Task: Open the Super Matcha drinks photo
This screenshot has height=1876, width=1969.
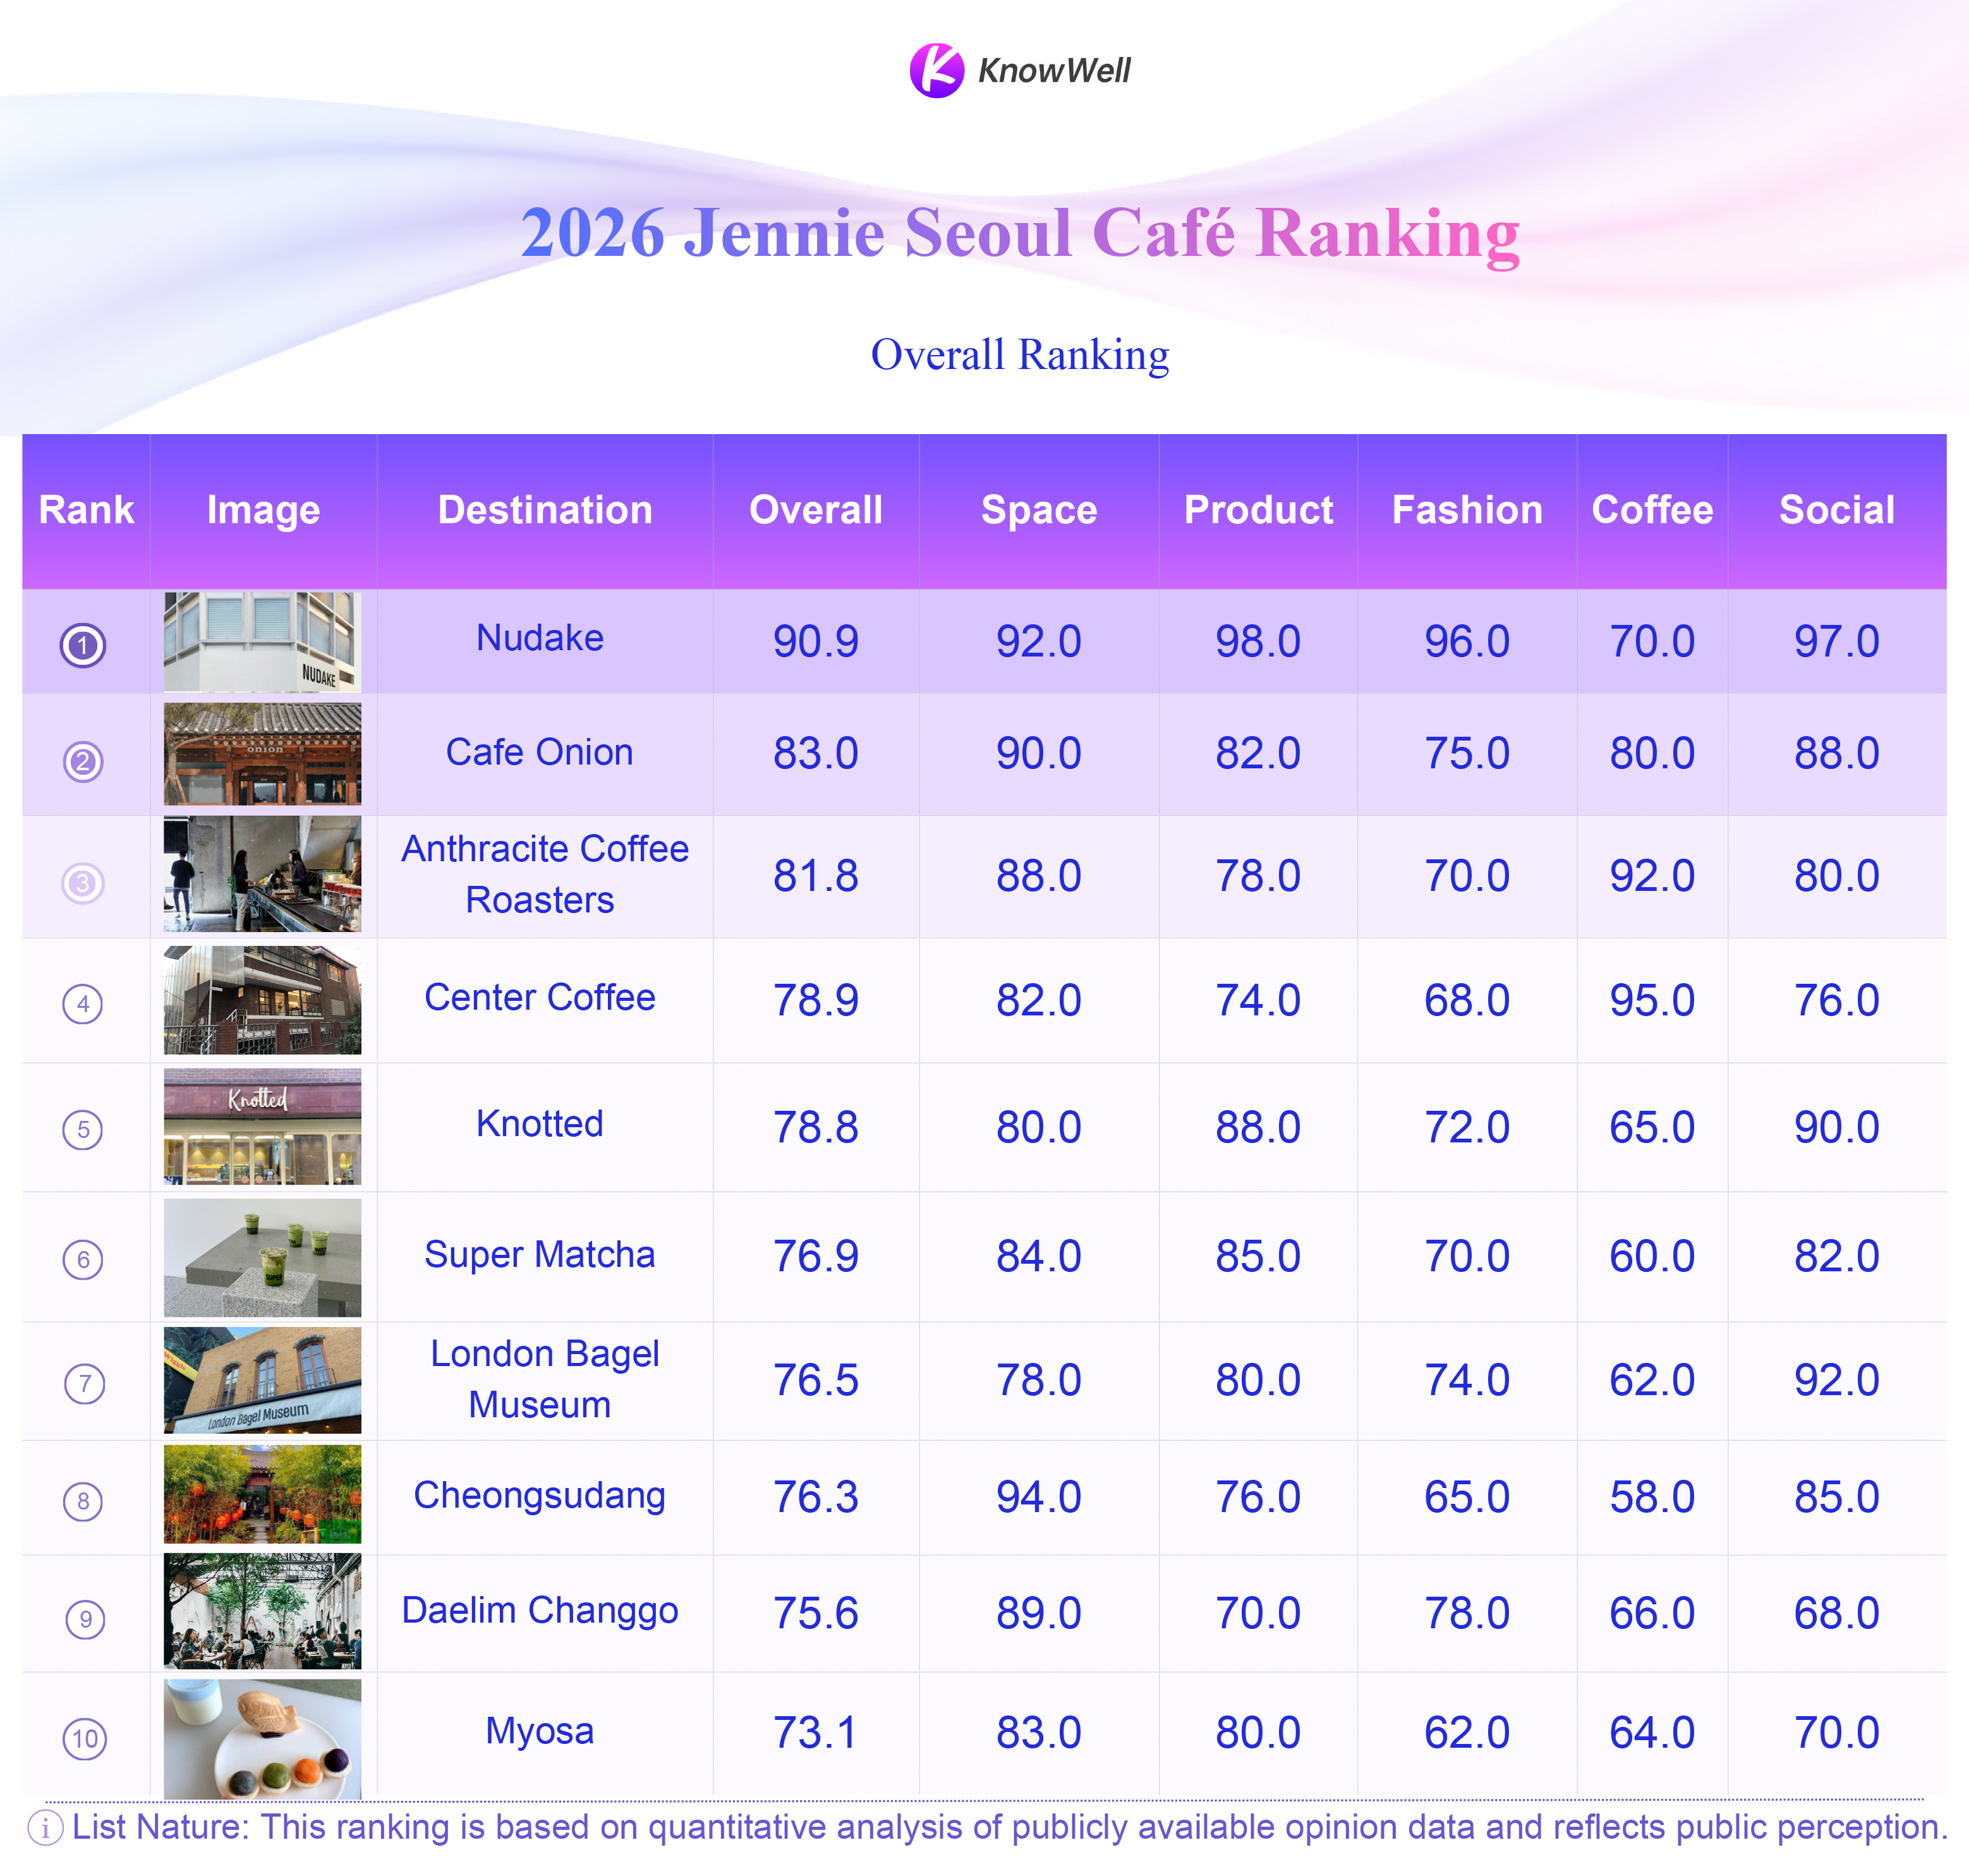Action: (x=262, y=1257)
